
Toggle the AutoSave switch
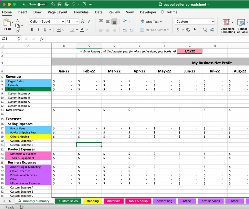[42, 5]
